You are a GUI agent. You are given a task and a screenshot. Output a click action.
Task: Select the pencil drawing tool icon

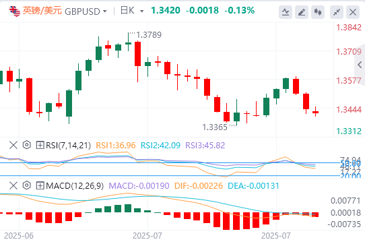(x=302, y=12)
